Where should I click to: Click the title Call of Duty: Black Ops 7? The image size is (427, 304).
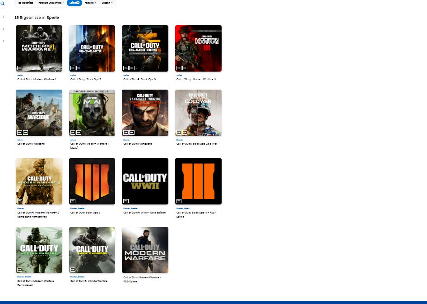click(85, 79)
